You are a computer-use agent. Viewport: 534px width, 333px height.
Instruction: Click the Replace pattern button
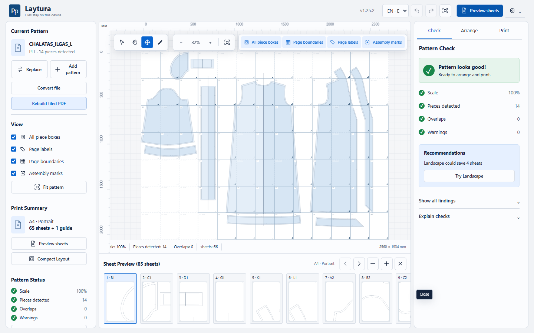point(30,69)
